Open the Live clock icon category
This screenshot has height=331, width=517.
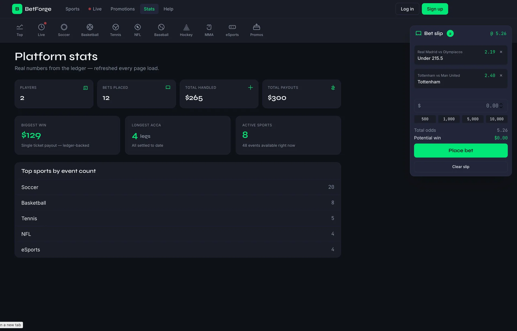(x=41, y=27)
